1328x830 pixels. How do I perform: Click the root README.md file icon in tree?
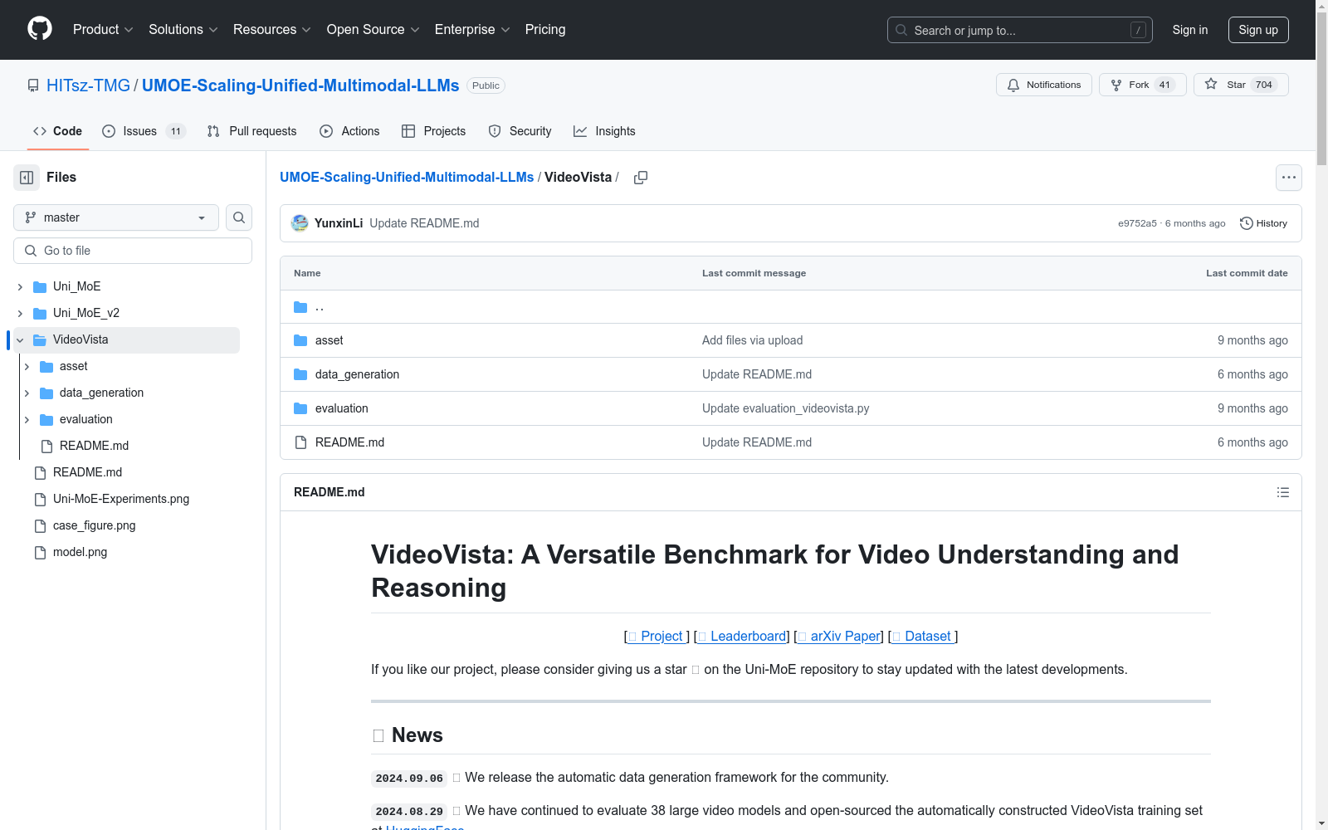tap(40, 472)
